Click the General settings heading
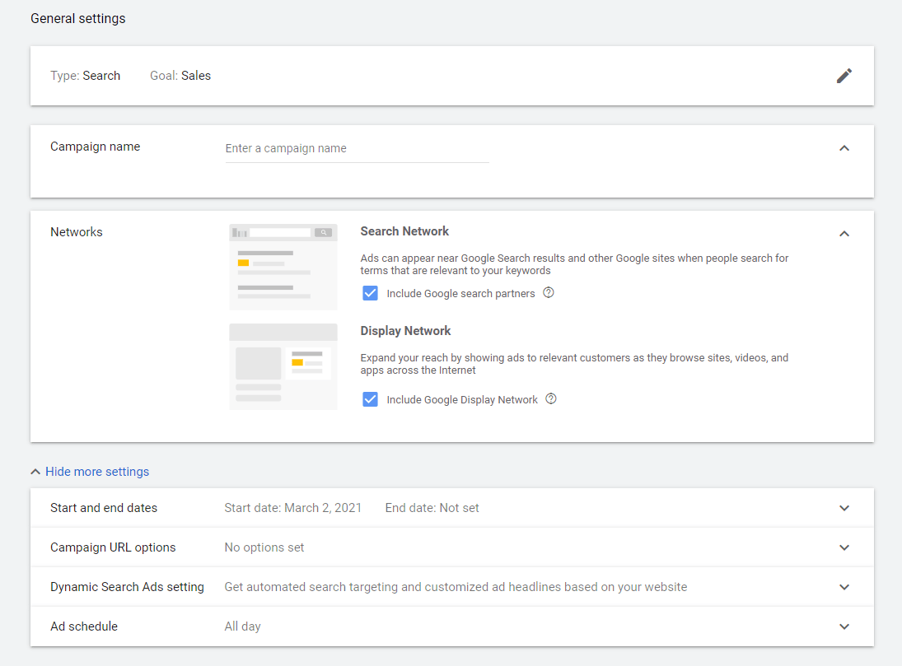This screenshot has width=902, height=666. 78,18
